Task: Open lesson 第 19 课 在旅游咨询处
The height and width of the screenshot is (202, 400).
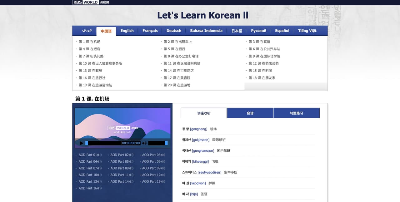Action: pyautogui.click(x=95, y=85)
